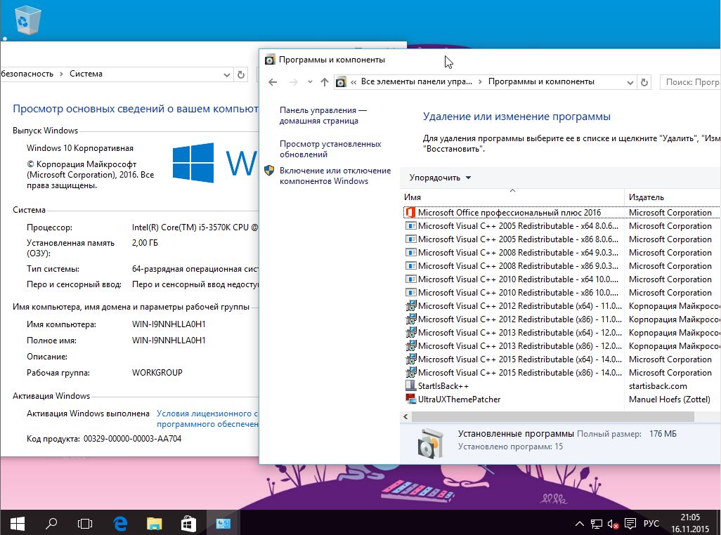
Task: View installed updates link
Action: (330, 149)
